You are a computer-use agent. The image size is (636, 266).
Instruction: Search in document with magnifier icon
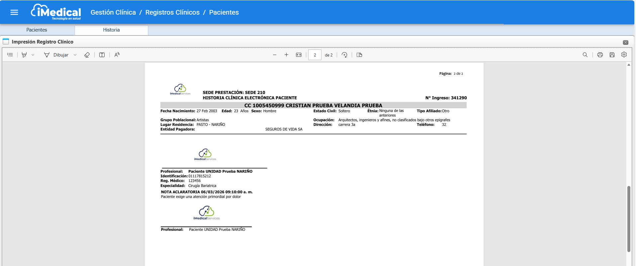coord(585,55)
